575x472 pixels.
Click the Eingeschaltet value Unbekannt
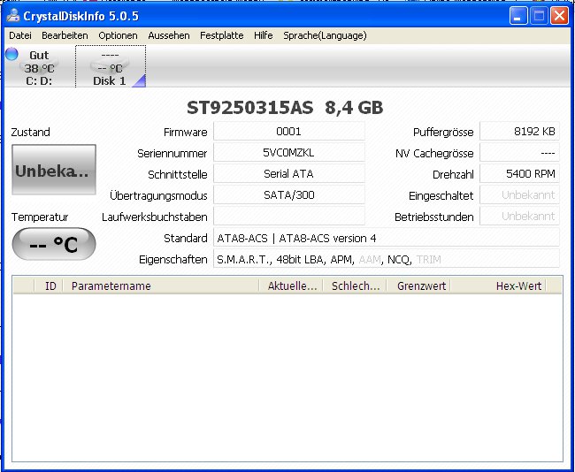[x=519, y=195]
